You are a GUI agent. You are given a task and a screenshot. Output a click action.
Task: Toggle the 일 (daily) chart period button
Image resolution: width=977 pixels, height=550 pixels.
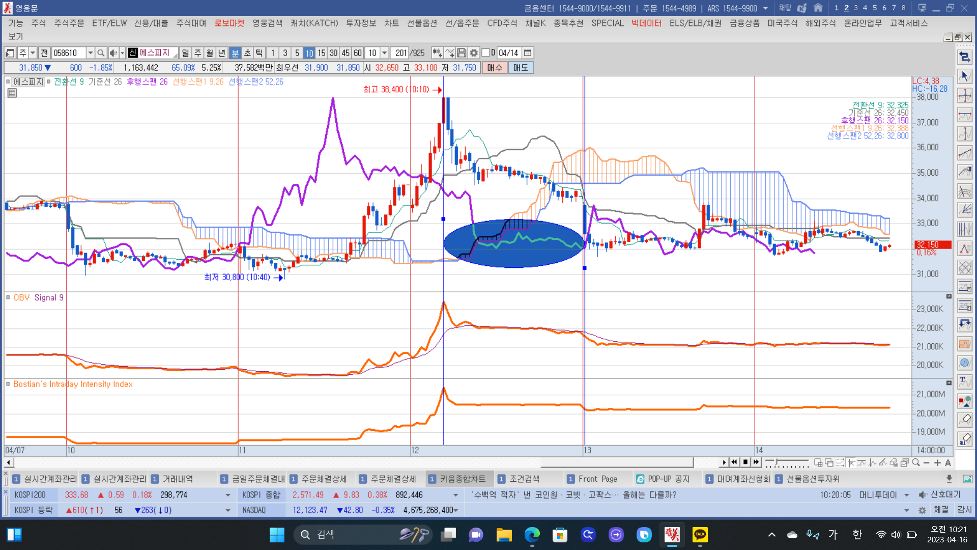click(x=185, y=53)
